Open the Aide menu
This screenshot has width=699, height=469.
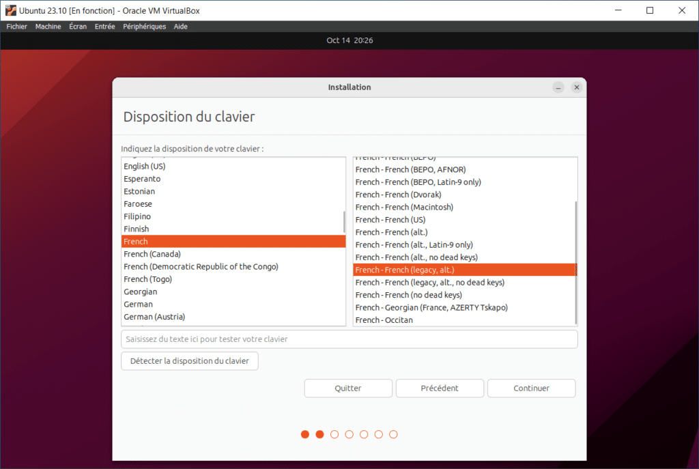pyautogui.click(x=180, y=27)
